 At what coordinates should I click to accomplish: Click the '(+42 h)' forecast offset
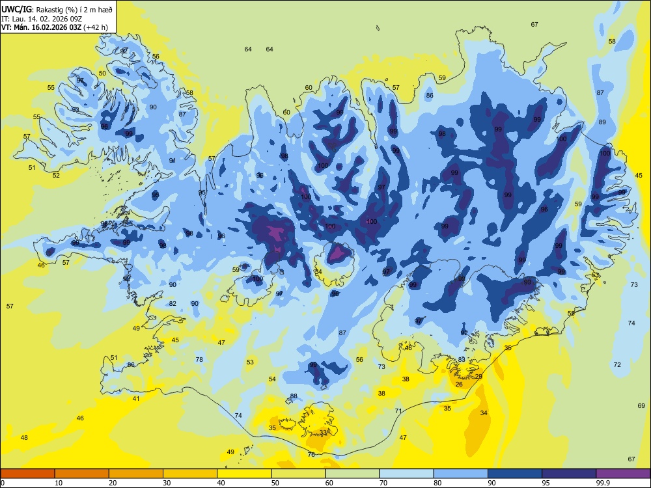tap(96, 27)
